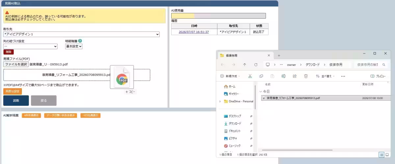This screenshot has height=164, width=395.
Task: Open デスクトップ in the Explorer sidebar
Action: click(232, 116)
